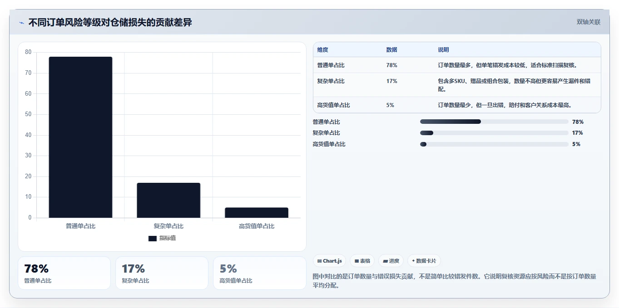Click the 普通单占比 progress bar label
Screen dimensions: 619x308
coord(326,122)
